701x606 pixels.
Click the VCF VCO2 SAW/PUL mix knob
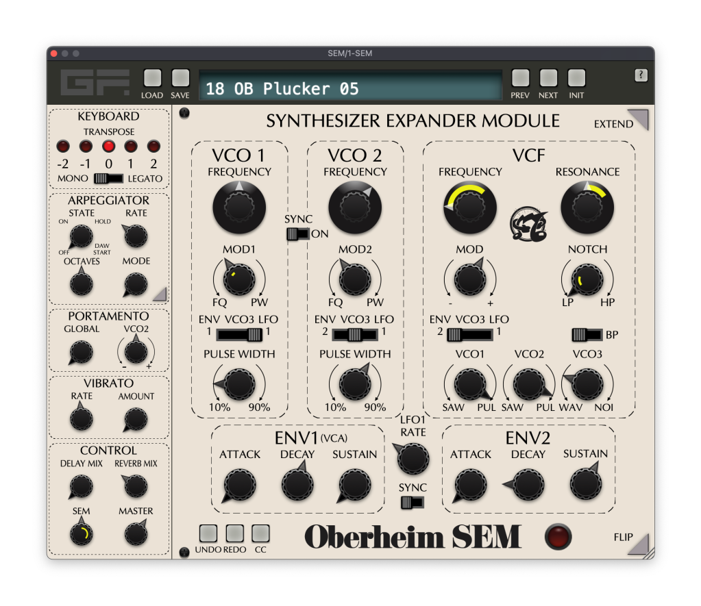529,384
